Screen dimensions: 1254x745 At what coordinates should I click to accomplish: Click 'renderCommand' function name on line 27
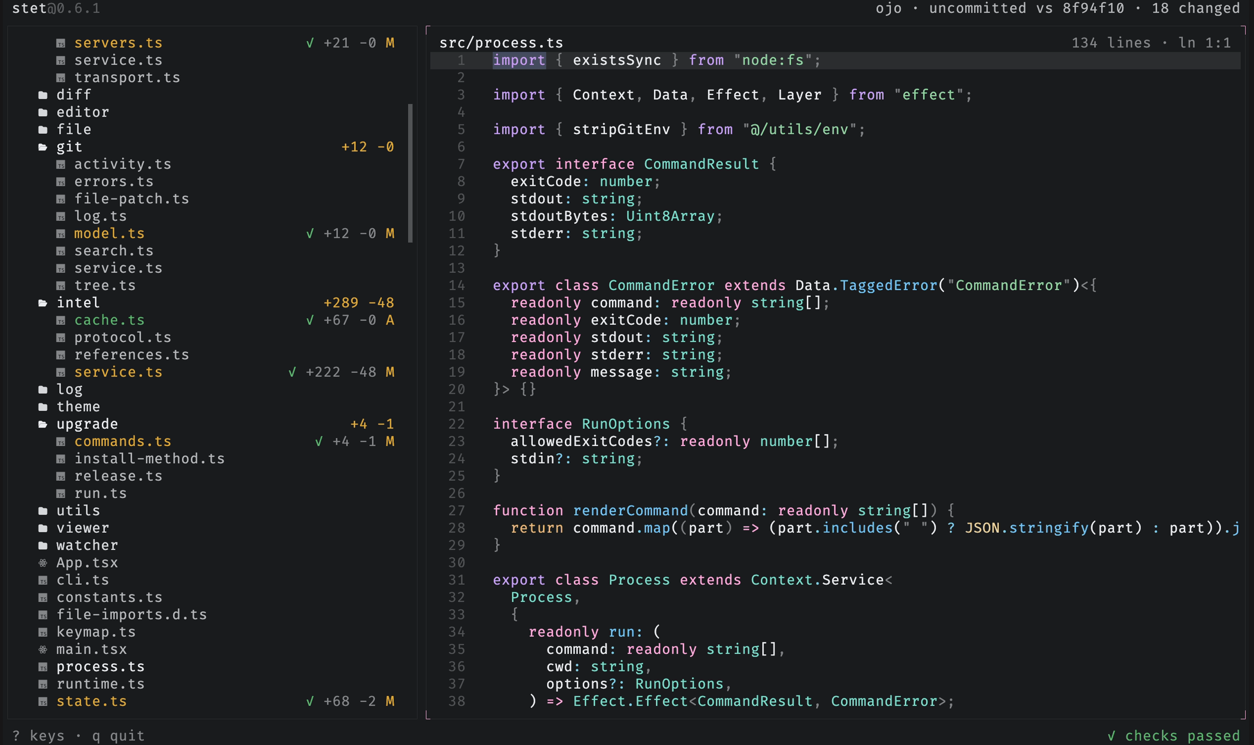[x=630, y=511]
